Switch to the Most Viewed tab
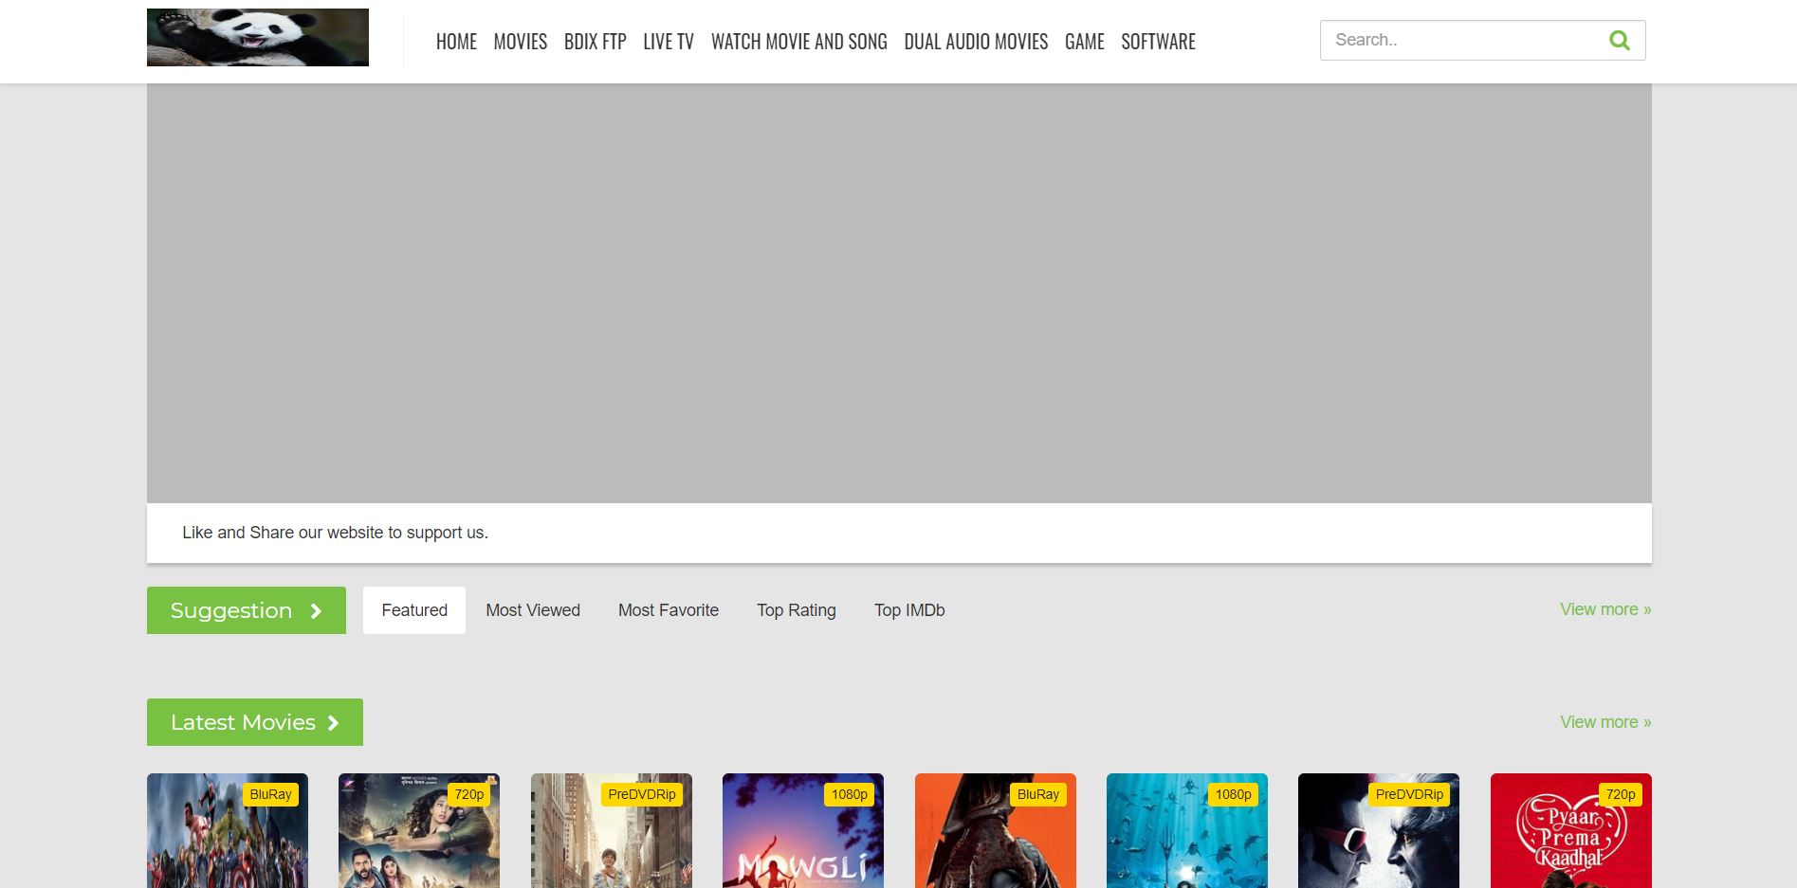1797x888 pixels. (533, 610)
